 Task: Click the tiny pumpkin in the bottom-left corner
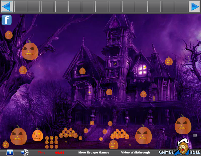(x=6, y=144)
